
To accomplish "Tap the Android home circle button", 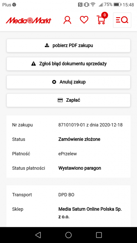I will (x=68, y=235).
